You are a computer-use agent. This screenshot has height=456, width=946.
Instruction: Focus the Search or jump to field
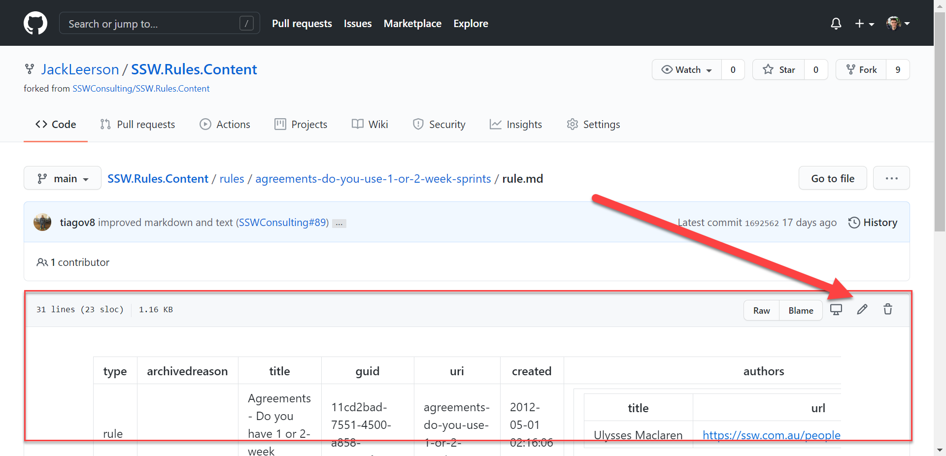pyautogui.click(x=160, y=23)
